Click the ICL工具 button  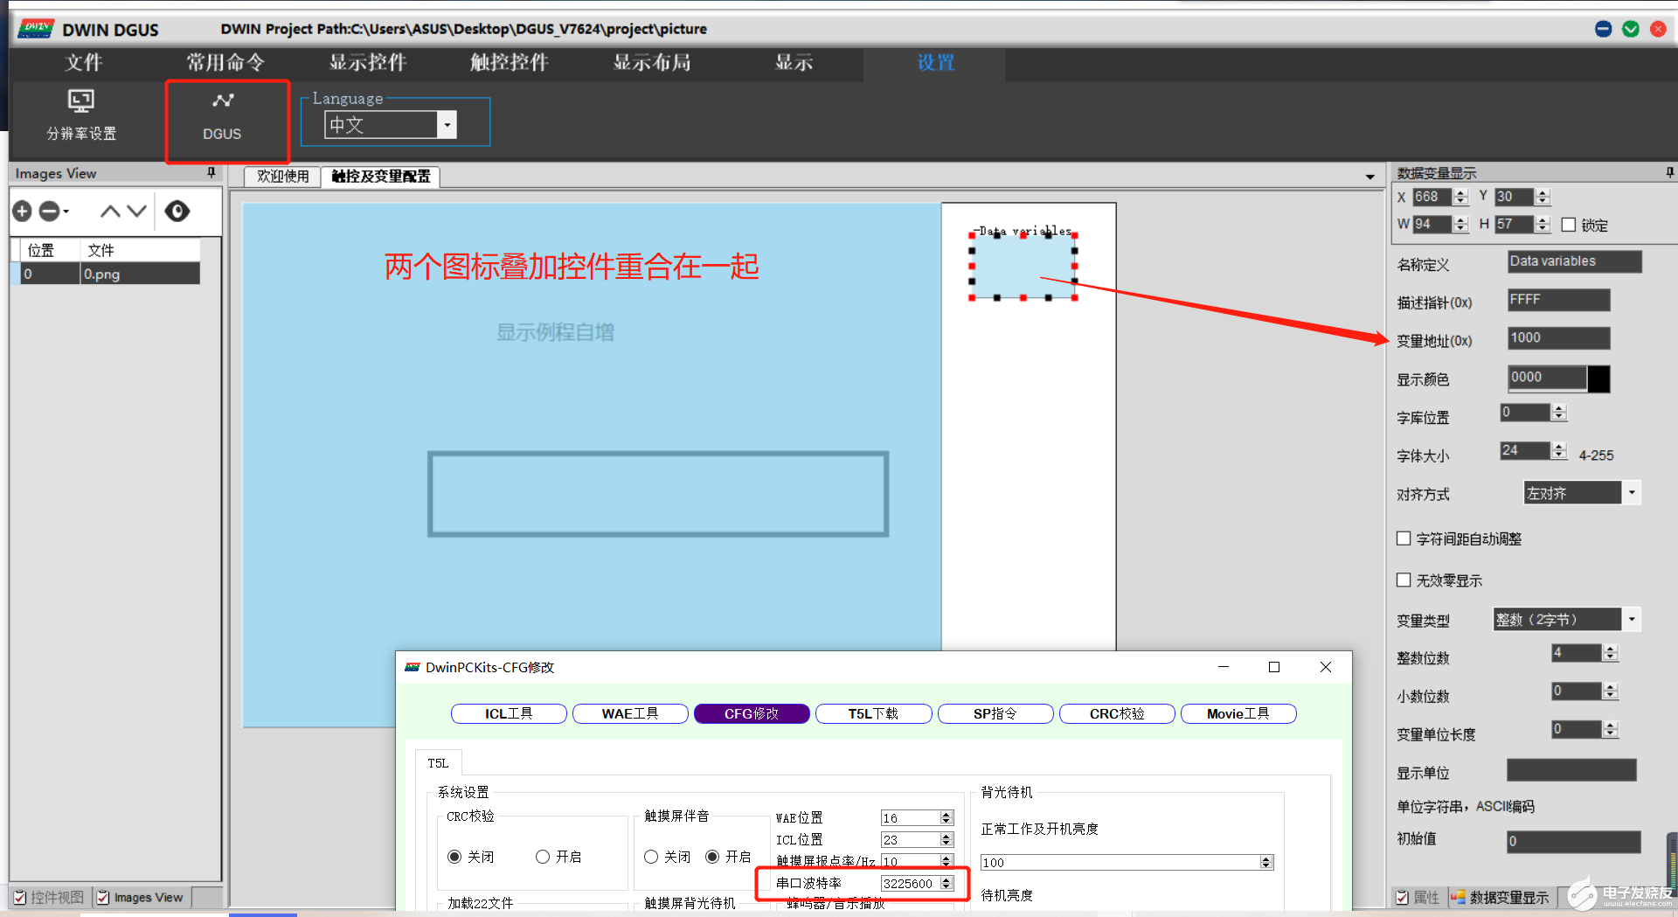click(x=509, y=714)
